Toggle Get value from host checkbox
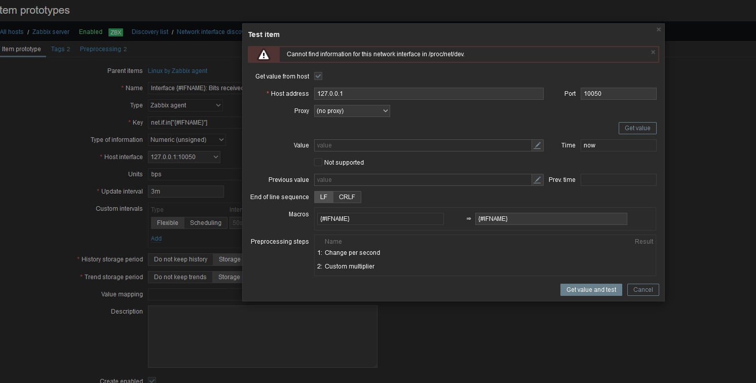The image size is (756, 383). pos(318,76)
